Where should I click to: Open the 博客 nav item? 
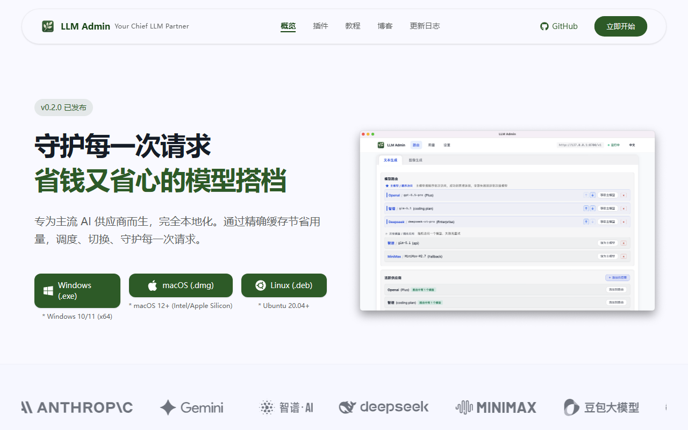[x=385, y=26]
